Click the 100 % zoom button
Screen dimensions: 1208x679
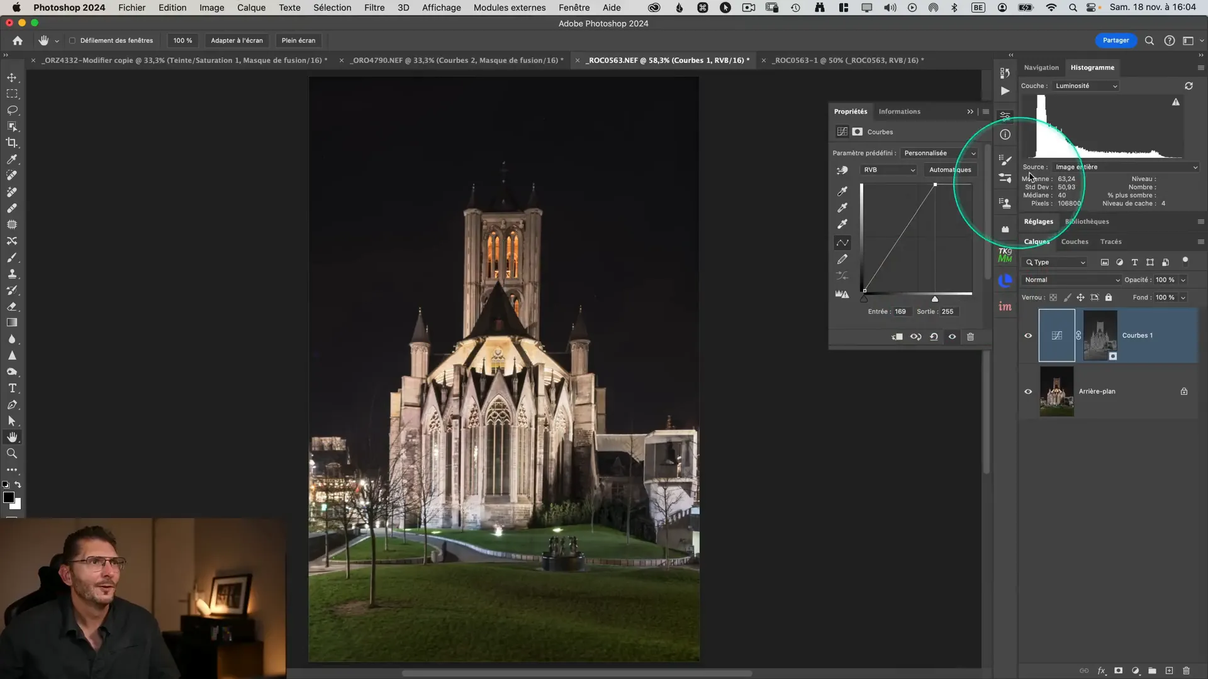coord(182,40)
